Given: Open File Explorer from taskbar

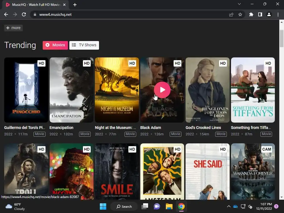Looking at the screenshot, I should point(169,206).
